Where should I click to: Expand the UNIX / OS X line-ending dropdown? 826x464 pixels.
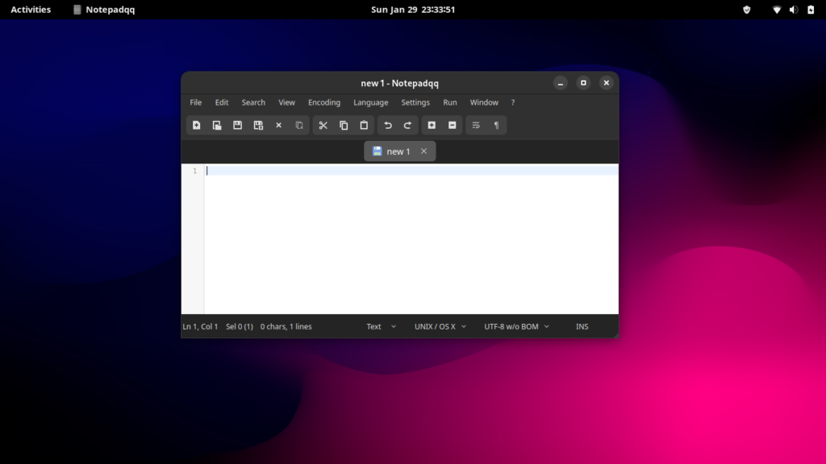[440, 326]
